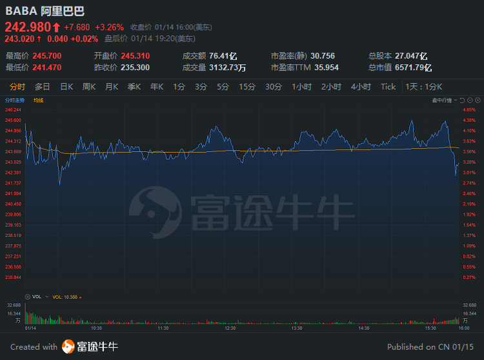Screen dimensions: 484x360
Task: Click the +3.26% change value
Action: (x=110, y=28)
